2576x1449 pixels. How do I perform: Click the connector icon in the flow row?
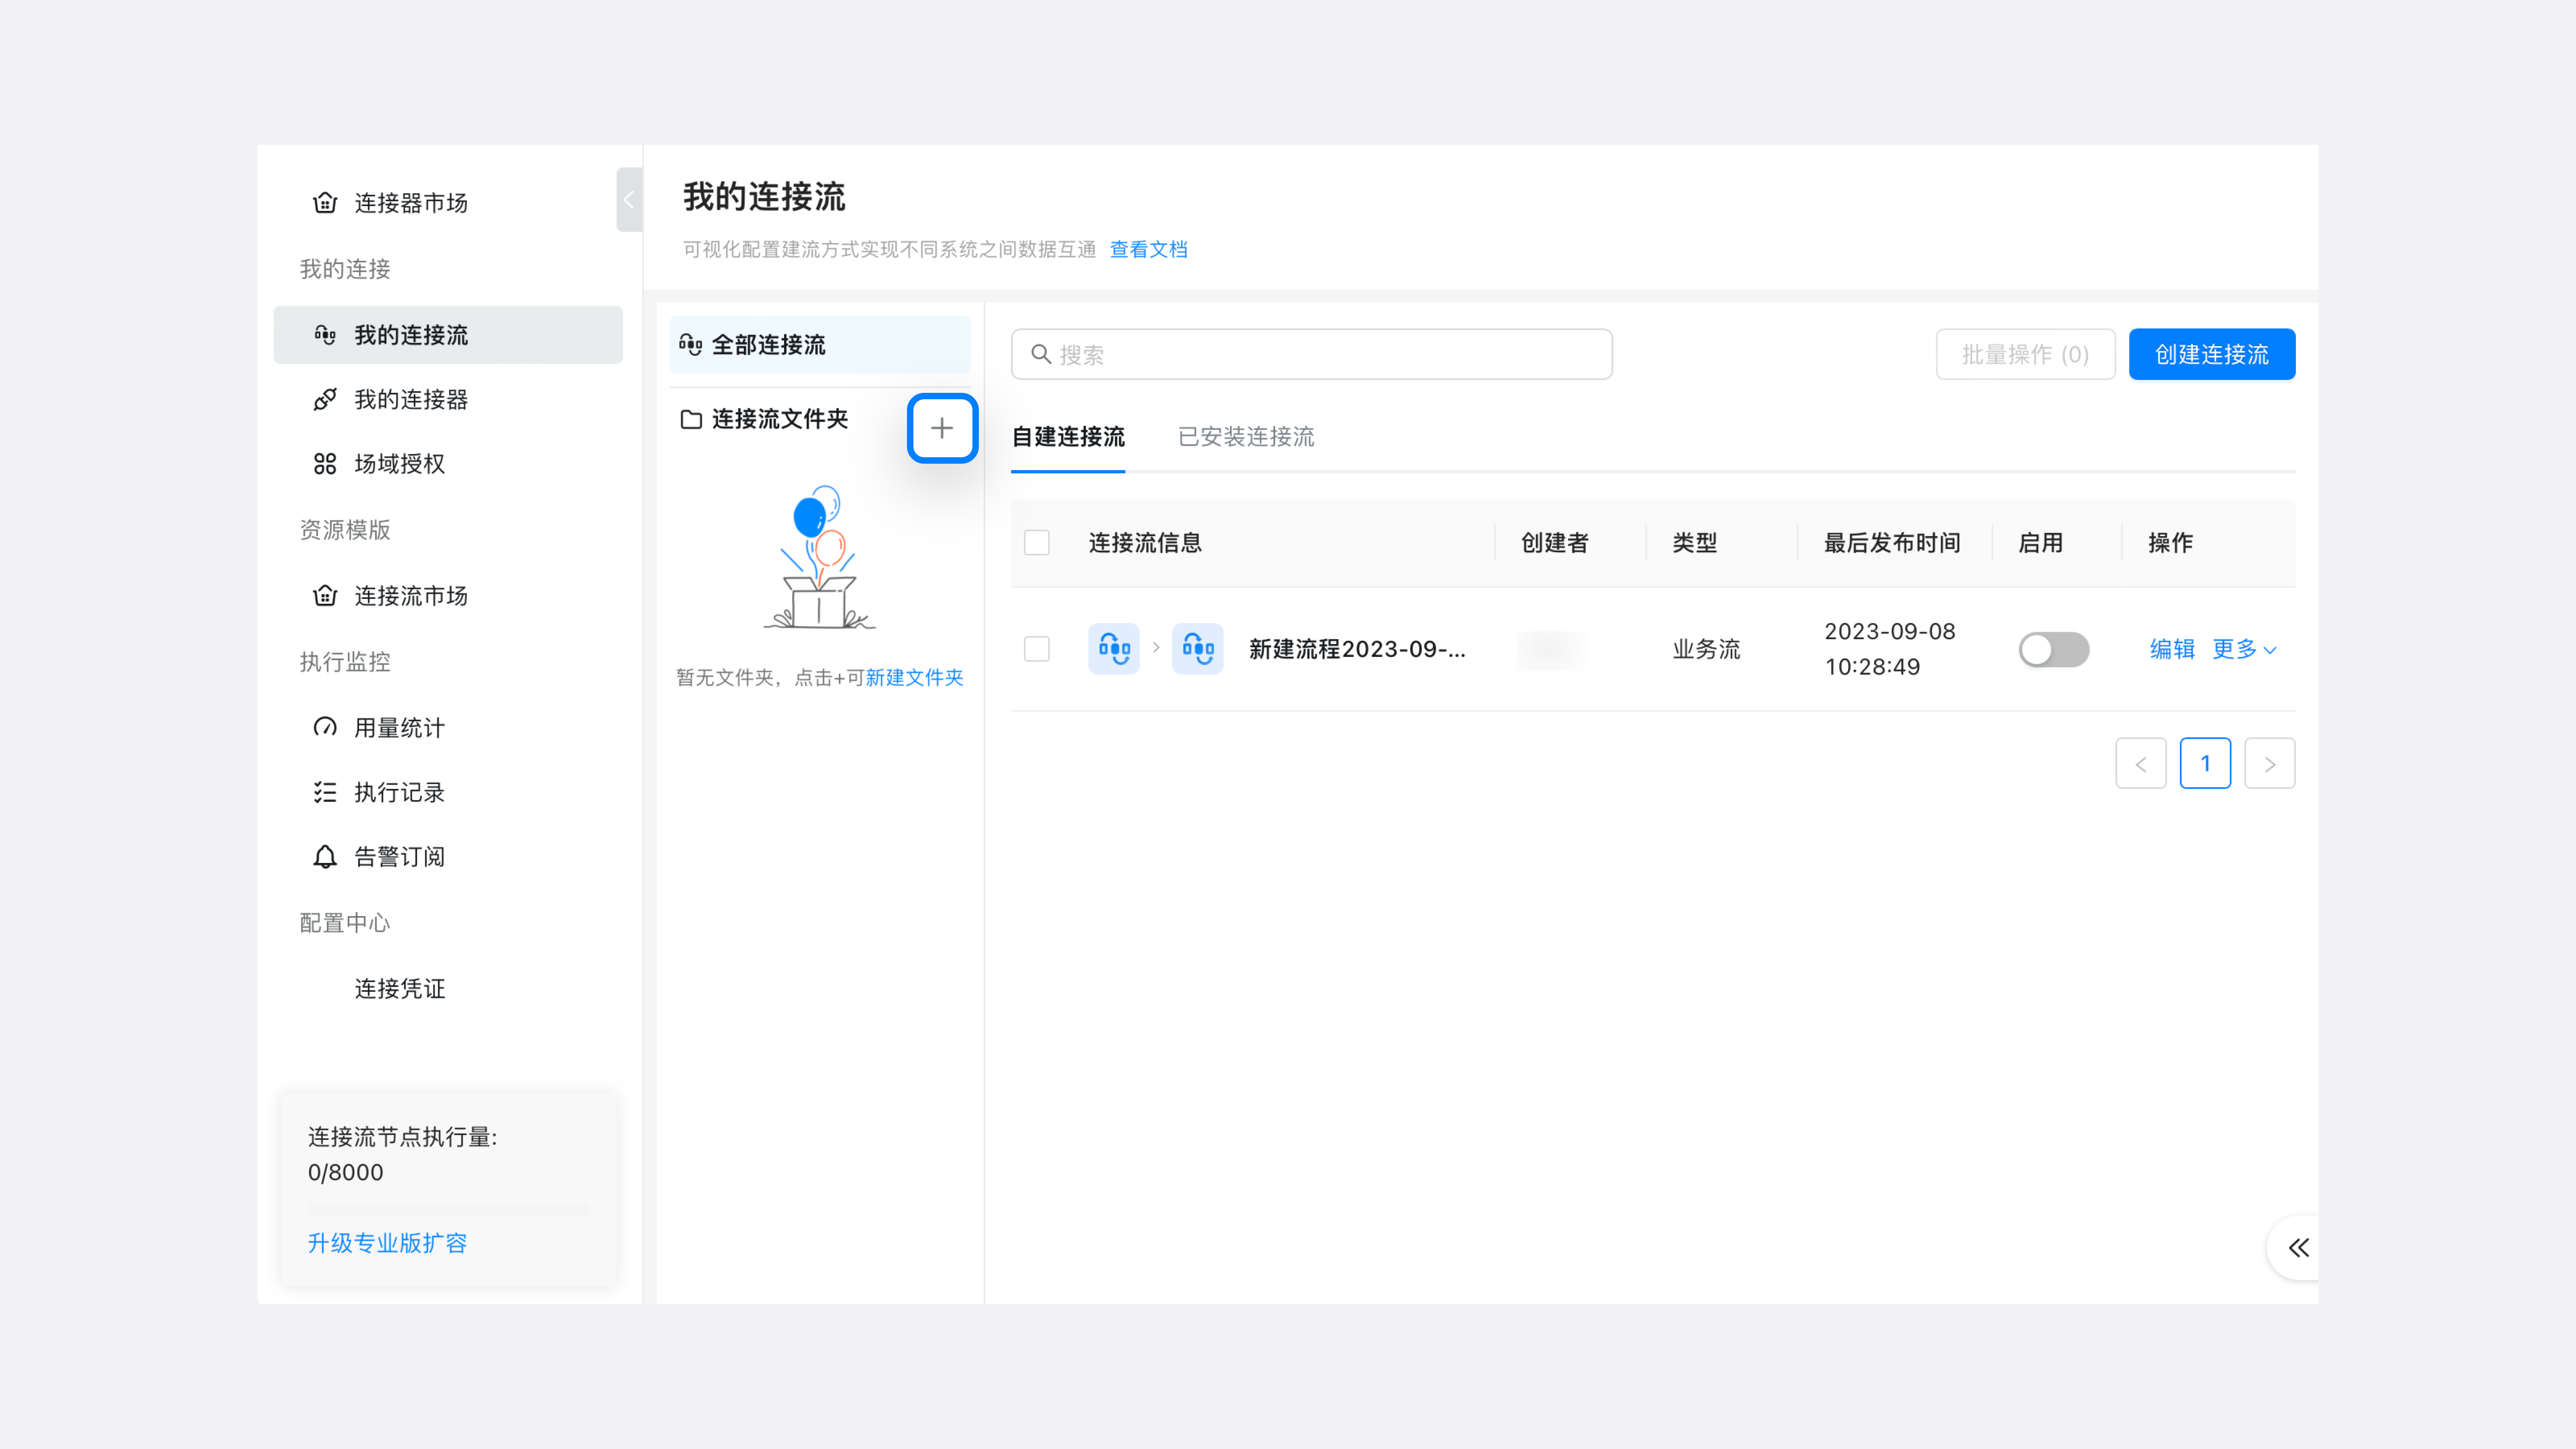(x=1114, y=649)
